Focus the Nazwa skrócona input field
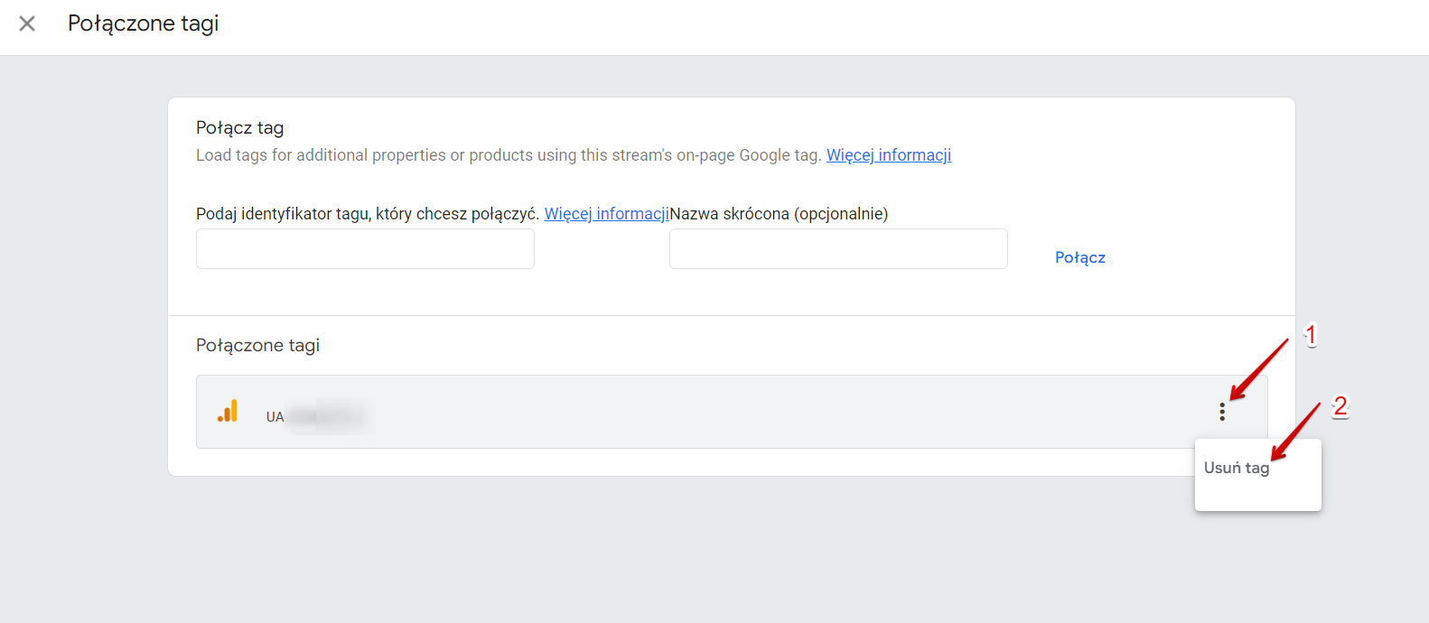The image size is (1429, 623). tap(838, 248)
